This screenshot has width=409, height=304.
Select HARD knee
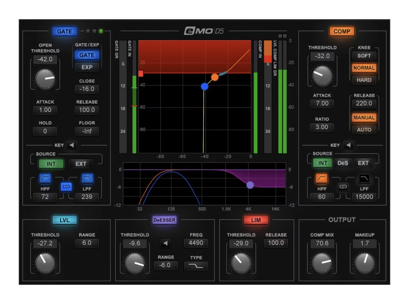pyautogui.click(x=364, y=80)
